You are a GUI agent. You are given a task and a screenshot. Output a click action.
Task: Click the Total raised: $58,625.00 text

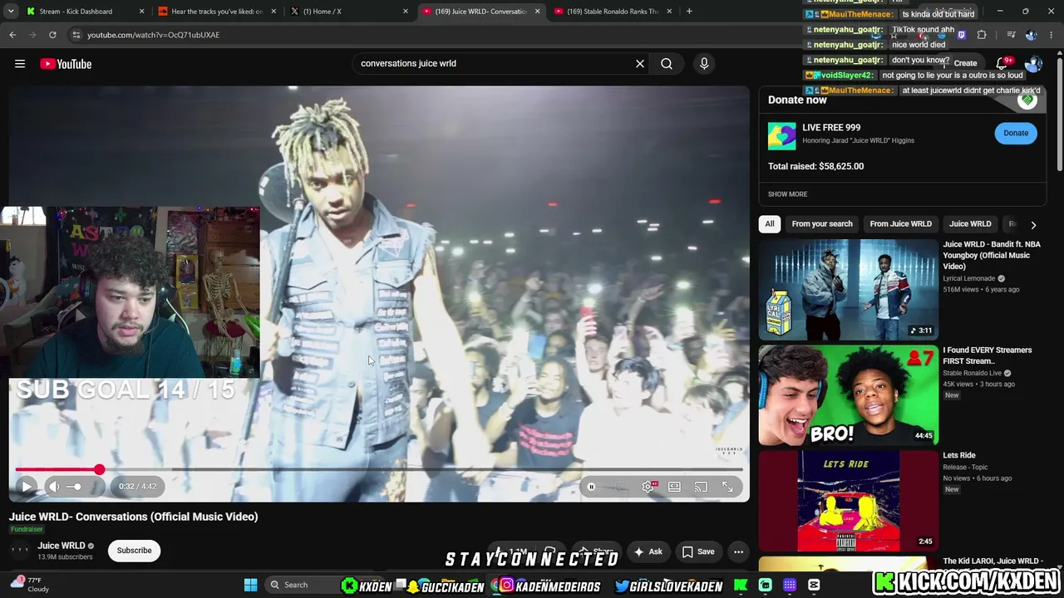pyautogui.click(x=815, y=166)
